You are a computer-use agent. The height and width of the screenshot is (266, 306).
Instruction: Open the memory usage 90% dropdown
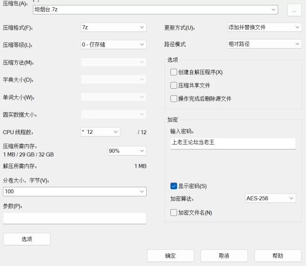coord(127,151)
